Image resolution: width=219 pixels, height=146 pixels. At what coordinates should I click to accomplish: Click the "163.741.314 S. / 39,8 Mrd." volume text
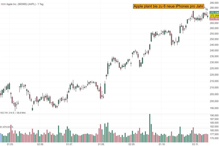(x=13, y=113)
